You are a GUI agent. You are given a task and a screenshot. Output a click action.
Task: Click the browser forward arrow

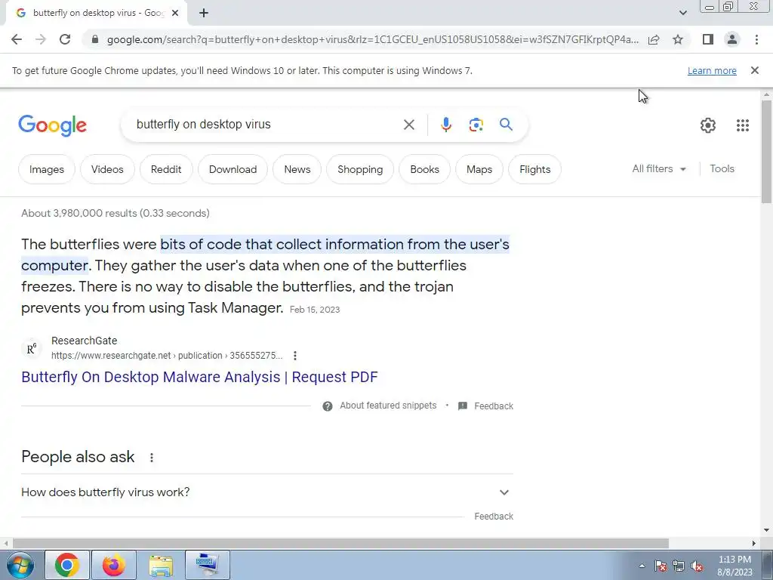[x=41, y=39]
